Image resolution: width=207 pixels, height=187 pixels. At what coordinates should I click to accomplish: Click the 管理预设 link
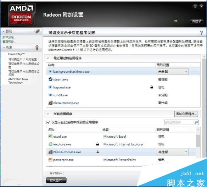[9, 42]
